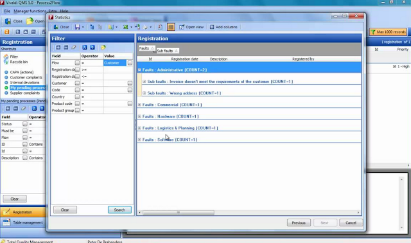411x243 pixels.
Task: Click the yellow folder icon in Filter toolbar
Action: tap(103, 48)
